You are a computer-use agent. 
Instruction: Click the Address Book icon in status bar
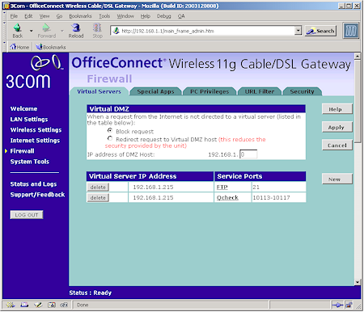pyautogui.click(x=51, y=305)
